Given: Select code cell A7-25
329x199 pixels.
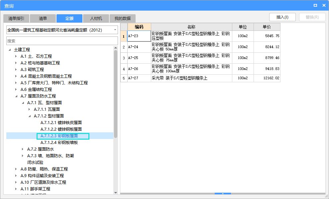Looking at the screenshot, I should pos(139,58).
